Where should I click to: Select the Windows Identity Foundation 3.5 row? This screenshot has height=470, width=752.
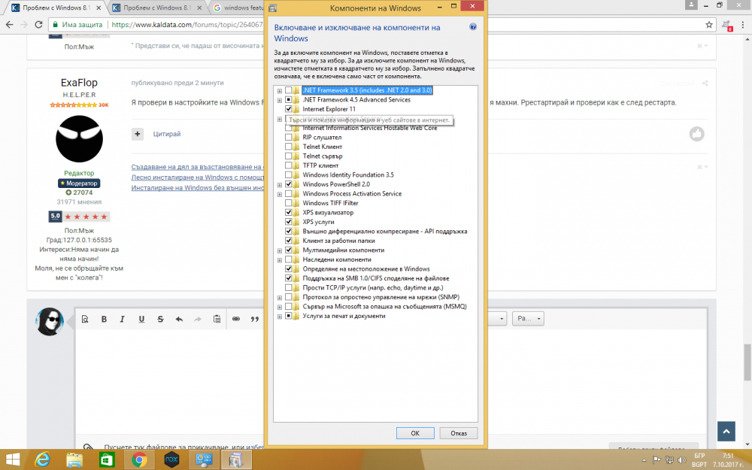tap(347, 174)
